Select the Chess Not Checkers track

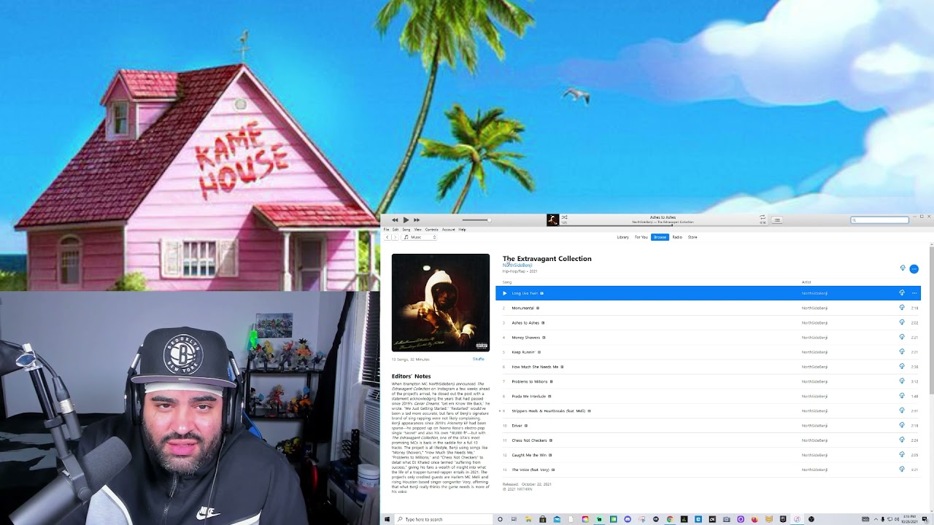(x=708, y=440)
